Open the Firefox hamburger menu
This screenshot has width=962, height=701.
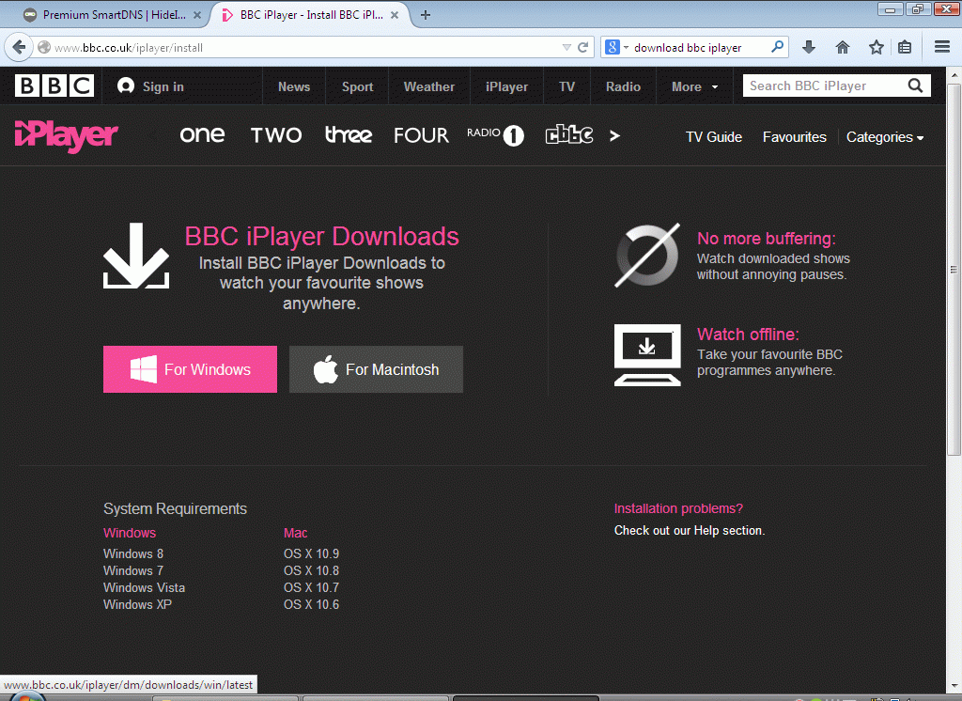[x=942, y=47]
